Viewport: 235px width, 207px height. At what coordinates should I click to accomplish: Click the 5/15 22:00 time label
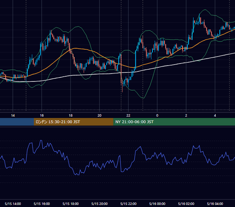(129, 204)
